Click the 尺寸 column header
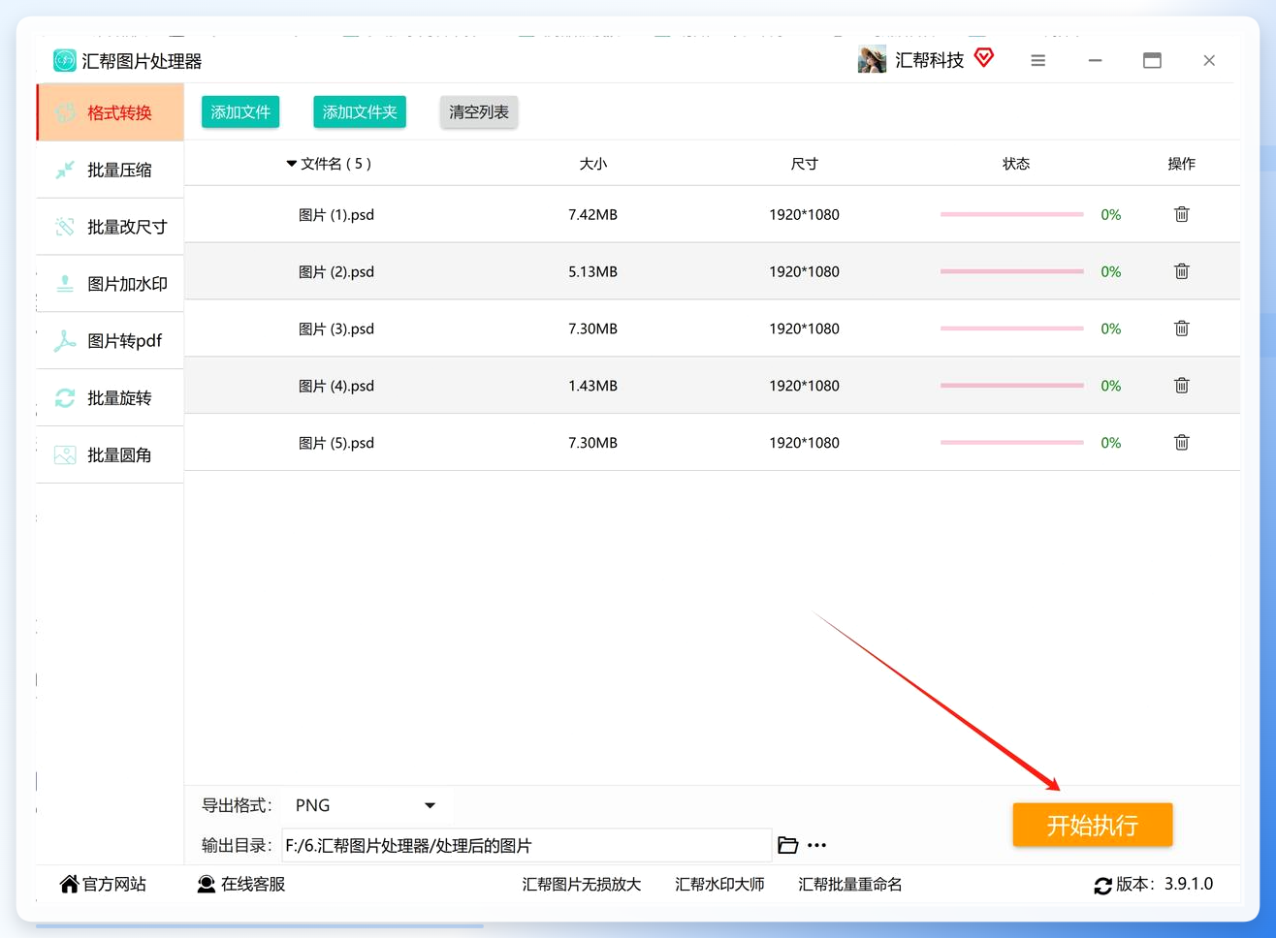The height and width of the screenshot is (938, 1276). point(804,164)
